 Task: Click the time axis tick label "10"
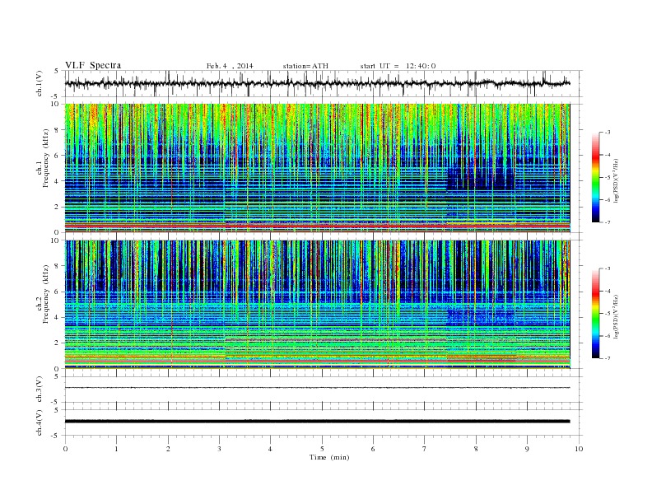pyautogui.click(x=579, y=449)
